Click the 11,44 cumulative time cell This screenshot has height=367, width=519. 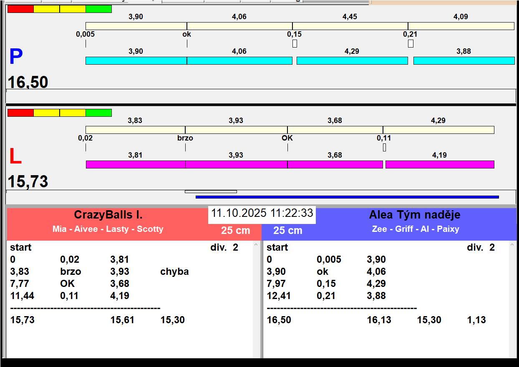(22, 296)
